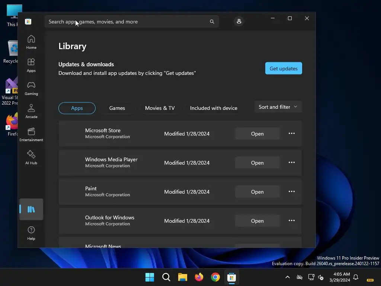Open taskbar Search
Viewport: 381px width, 286px height.
coord(166,277)
